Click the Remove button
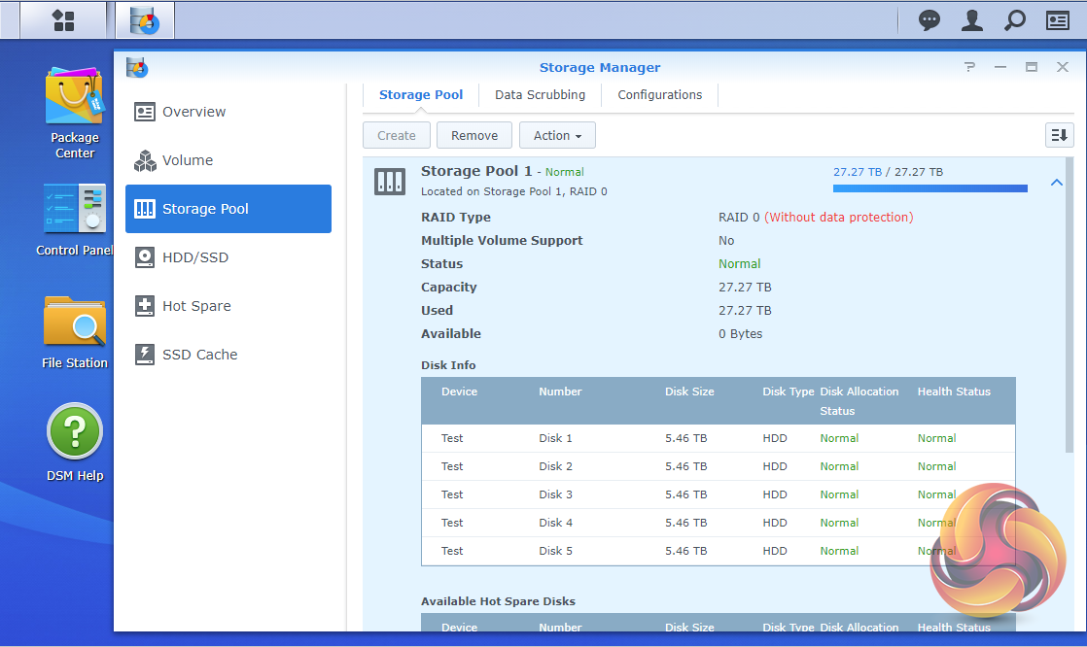Screen dimensions: 1087x647 tap(474, 135)
